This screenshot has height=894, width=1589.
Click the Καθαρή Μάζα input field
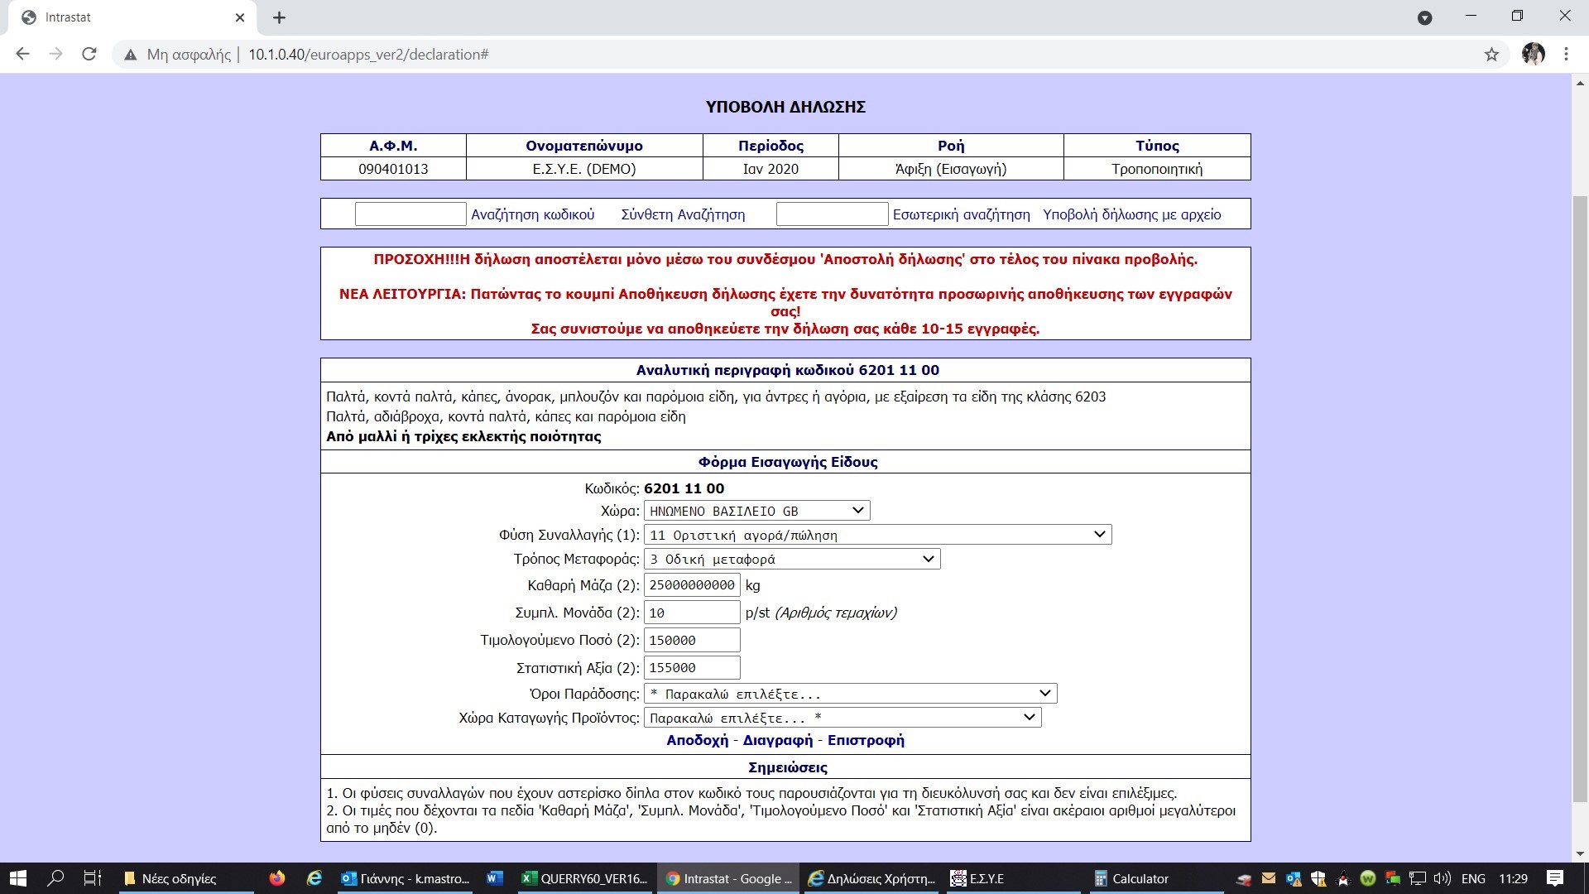(x=691, y=585)
